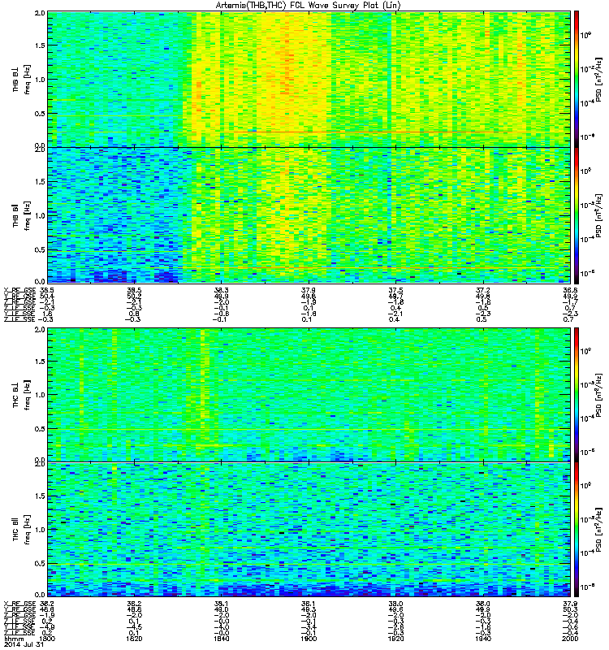The width and height of the screenshot is (609, 650).
Task: Click the "1.0" frequency tick on THB B∥ panel
Action: coord(40,215)
